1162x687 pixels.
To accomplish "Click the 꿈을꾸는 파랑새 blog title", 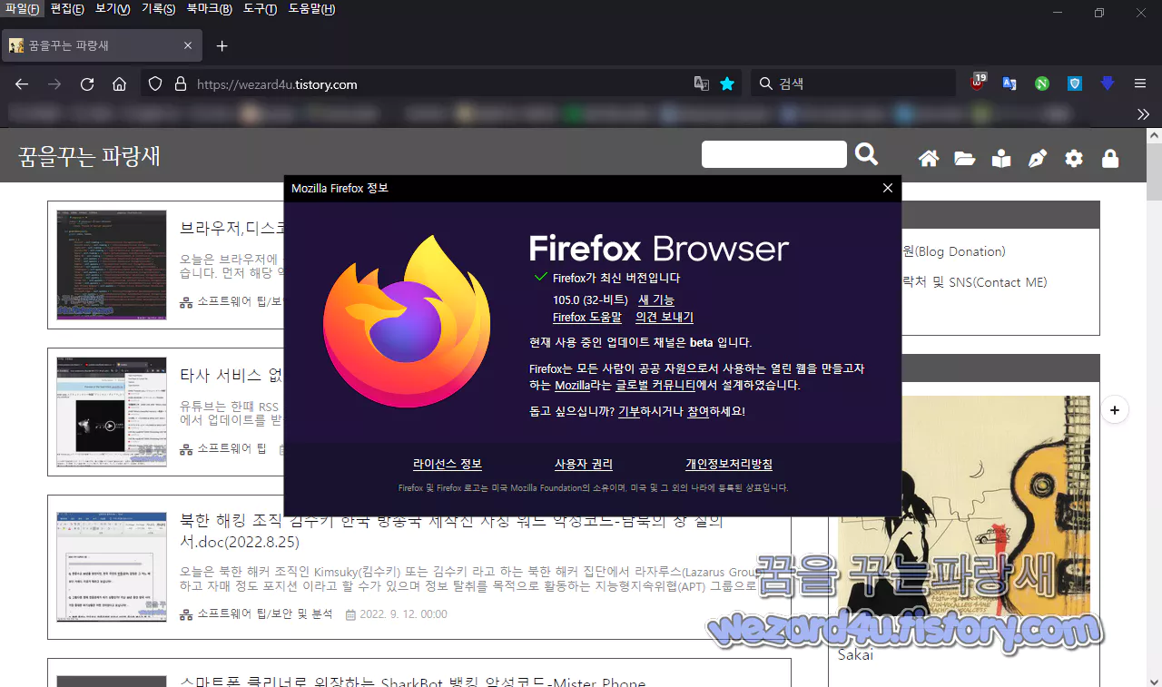I will [89, 155].
